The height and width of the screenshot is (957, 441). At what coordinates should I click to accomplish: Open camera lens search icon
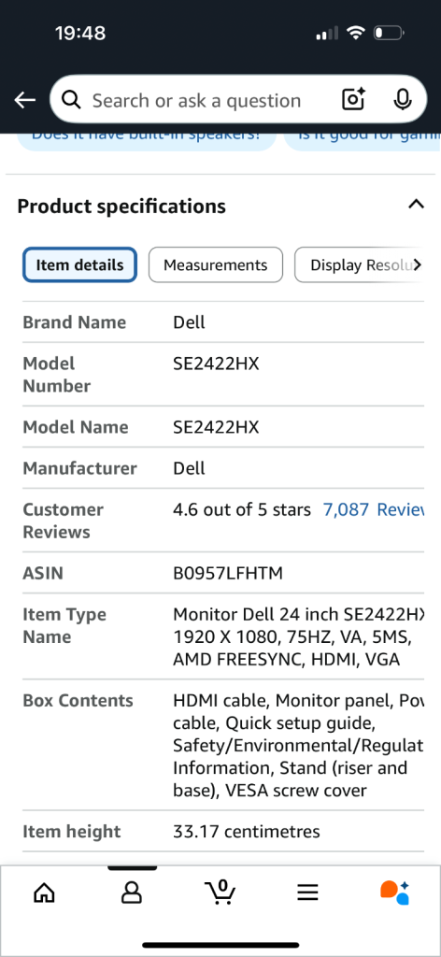tap(353, 99)
